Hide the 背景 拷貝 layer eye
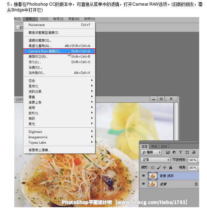The width and height of the screenshot is (207, 209). [x=144, y=176]
